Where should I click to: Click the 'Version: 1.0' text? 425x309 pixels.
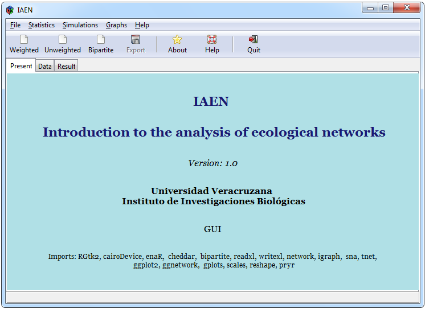213,163
